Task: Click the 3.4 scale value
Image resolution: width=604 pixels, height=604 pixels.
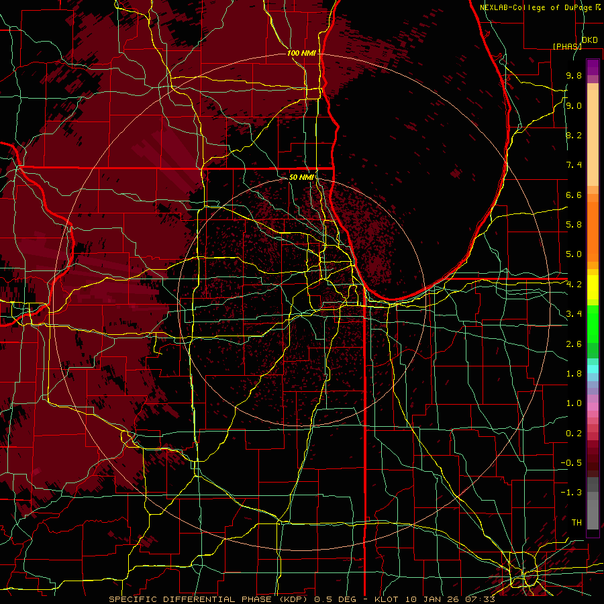Action: tap(574, 314)
